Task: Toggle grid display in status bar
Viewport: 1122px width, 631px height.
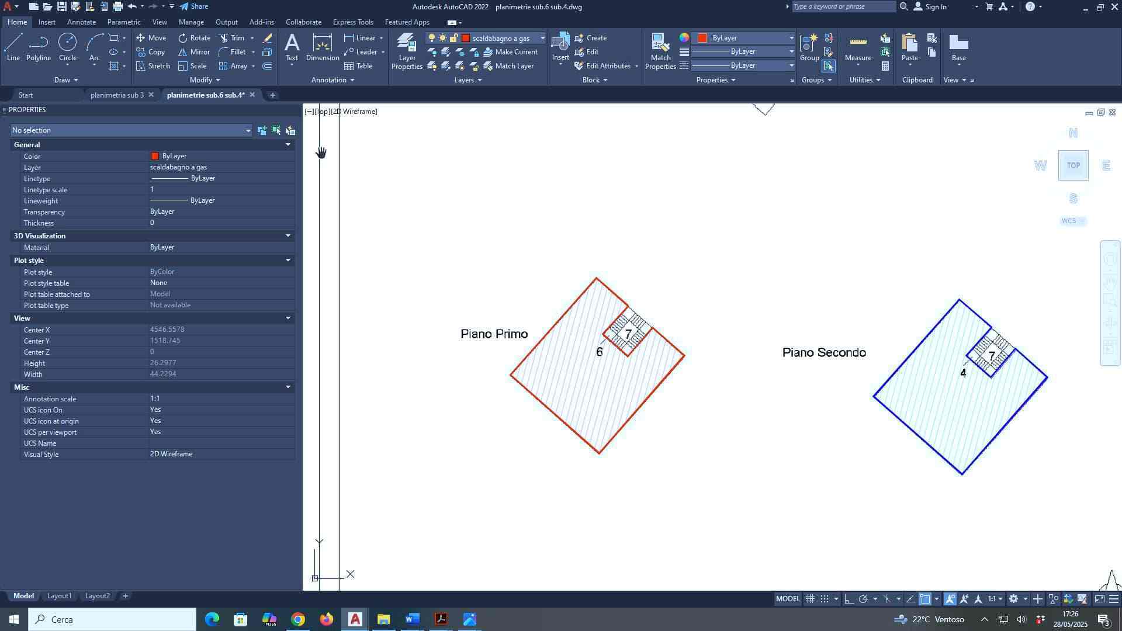Action: coord(810,599)
